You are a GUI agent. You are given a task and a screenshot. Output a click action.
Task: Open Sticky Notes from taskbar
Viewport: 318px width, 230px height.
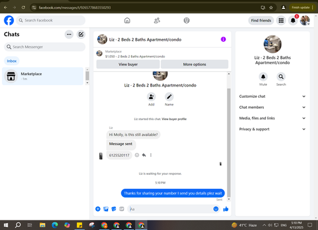tap(79, 225)
